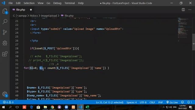Screen dimensions: 195x110
Task: Split the editor to the right
Action: click(183, 9)
